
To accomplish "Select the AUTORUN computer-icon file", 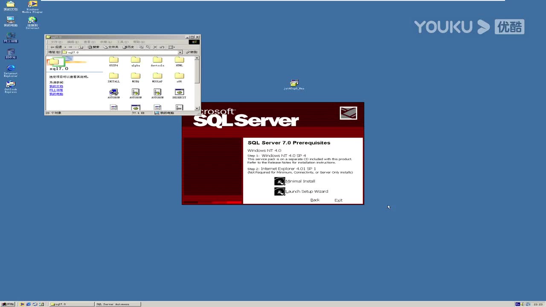I will pyautogui.click(x=113, y=93).
